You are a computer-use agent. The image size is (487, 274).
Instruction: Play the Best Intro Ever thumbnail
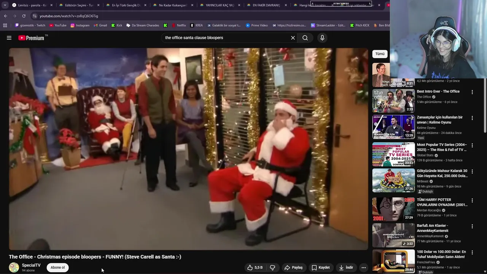(x=393, y=101)
